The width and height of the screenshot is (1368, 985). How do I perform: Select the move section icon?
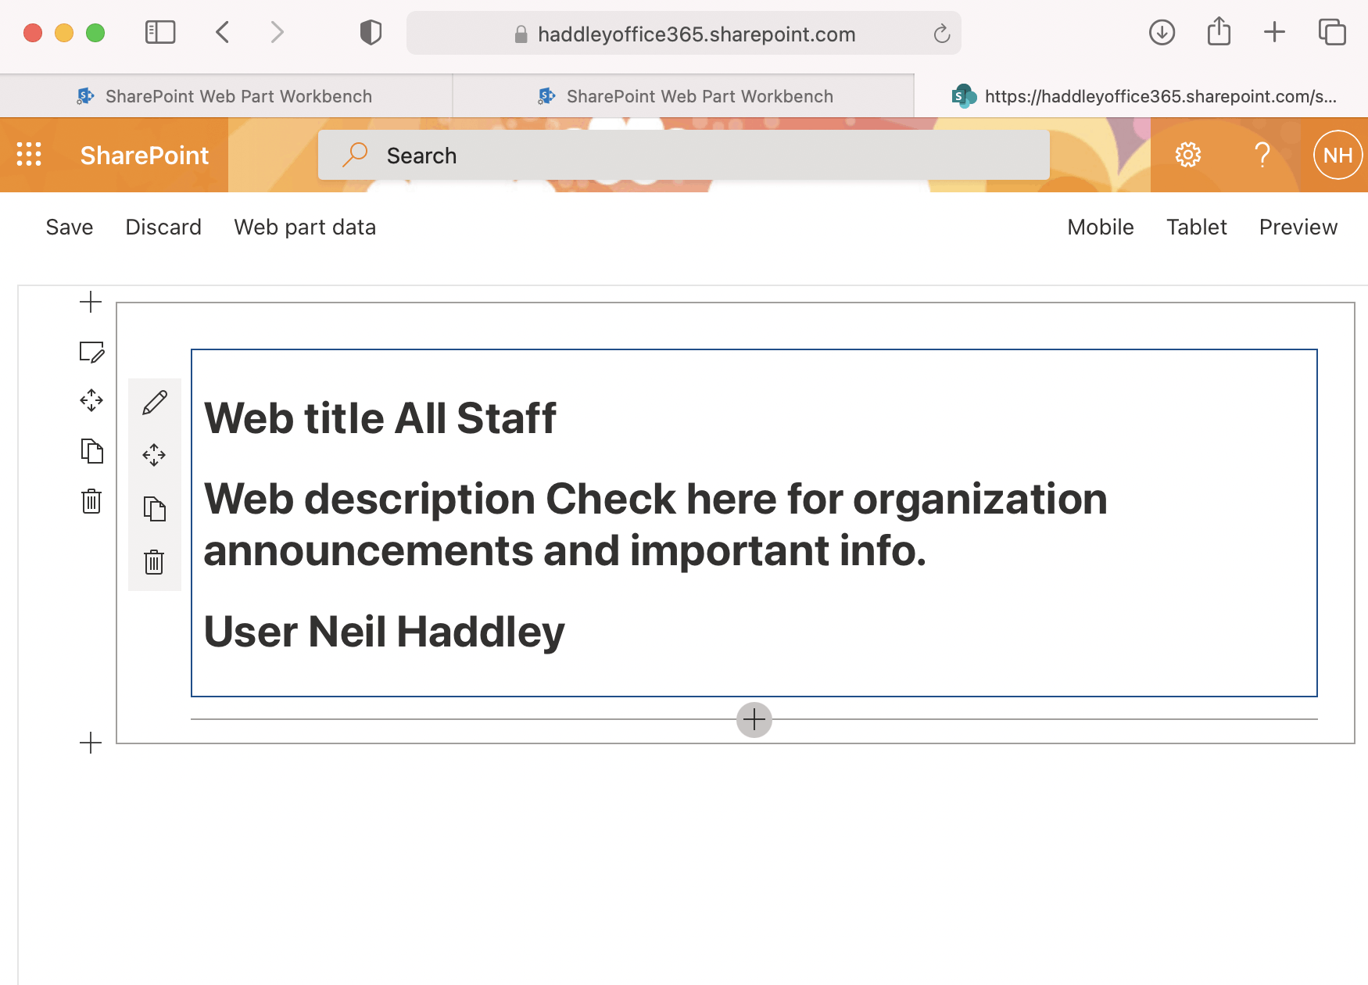coord(91,400)
